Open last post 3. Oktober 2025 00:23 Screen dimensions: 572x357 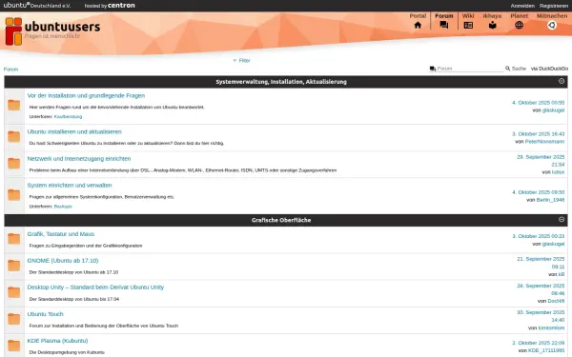coord(538,236)
